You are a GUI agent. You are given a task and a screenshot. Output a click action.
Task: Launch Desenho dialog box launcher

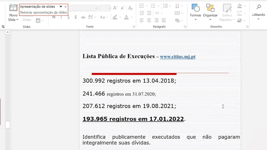click(247, 27)
